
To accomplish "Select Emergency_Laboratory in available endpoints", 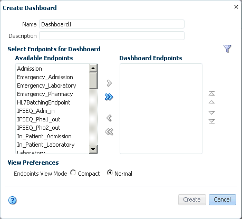I will (x=46, y=85).
